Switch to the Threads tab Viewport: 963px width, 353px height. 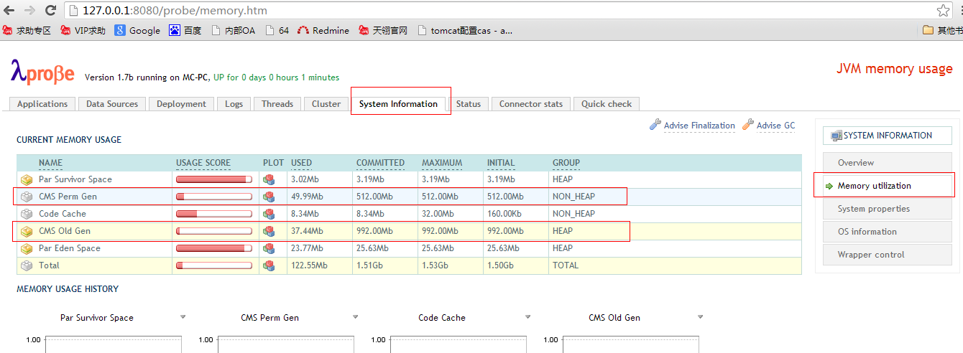277,104
